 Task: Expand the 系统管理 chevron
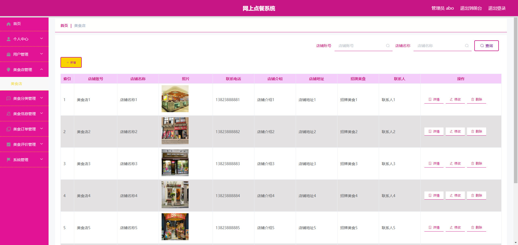42,159
